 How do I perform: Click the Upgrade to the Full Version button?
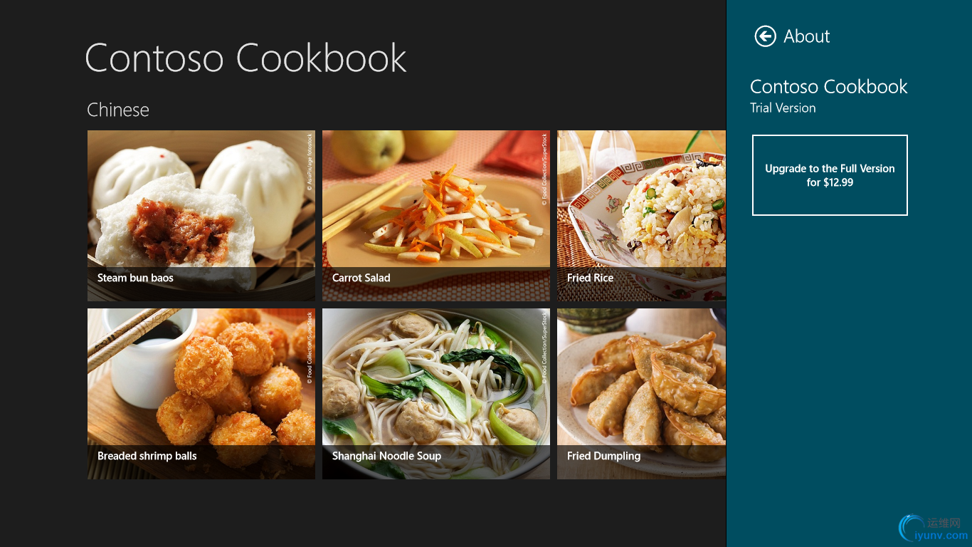point(830,175)
